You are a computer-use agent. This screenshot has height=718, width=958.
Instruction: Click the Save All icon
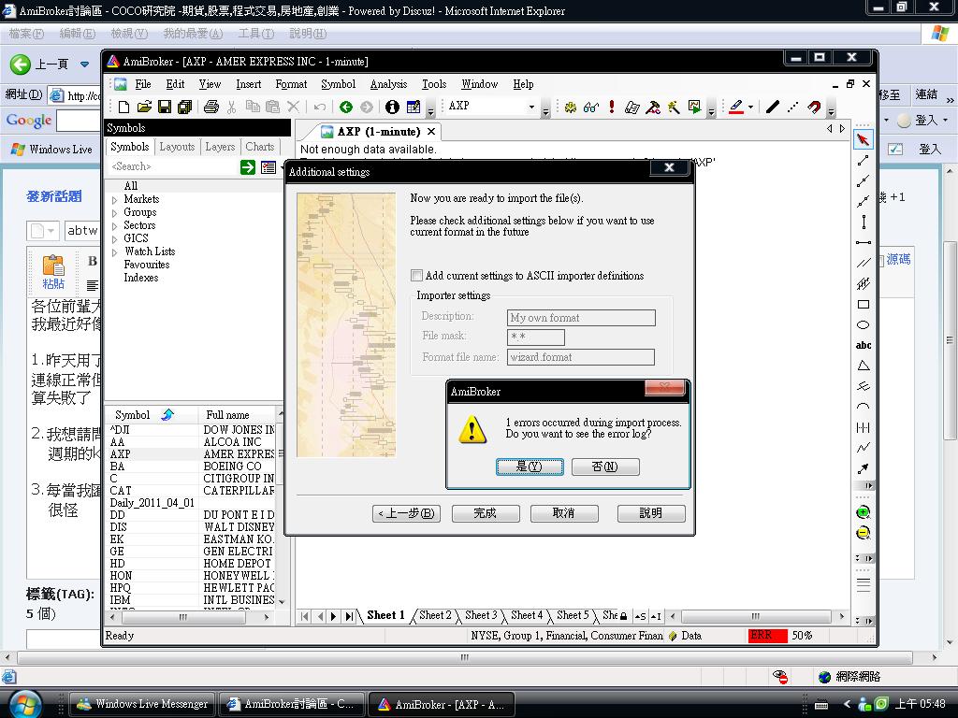pyautogui.click(x=184, y=107)
